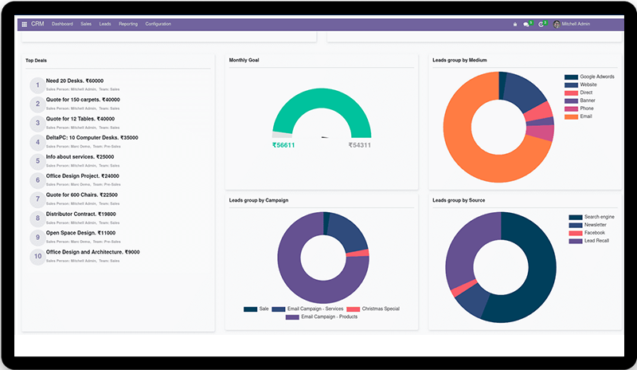The image size is (637, 370).
Task: Open the activities clock icon
Action: pos(541,24)
